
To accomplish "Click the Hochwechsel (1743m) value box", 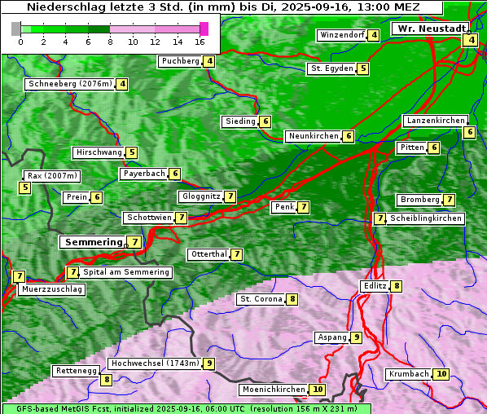I will click(x=209, y=363).
